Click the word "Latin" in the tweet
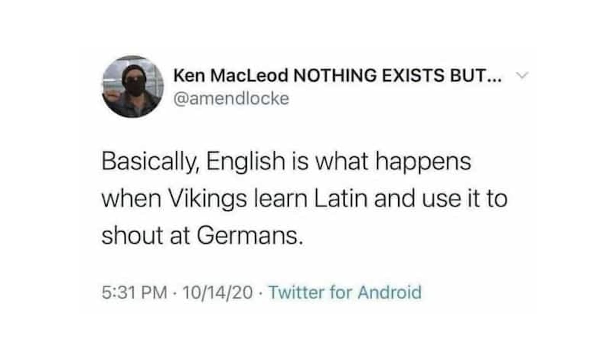 click(340, 199)
